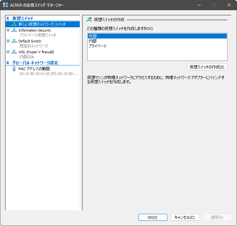Choose プライベート switch type in list
237x226 pixels.
point(157,46)
